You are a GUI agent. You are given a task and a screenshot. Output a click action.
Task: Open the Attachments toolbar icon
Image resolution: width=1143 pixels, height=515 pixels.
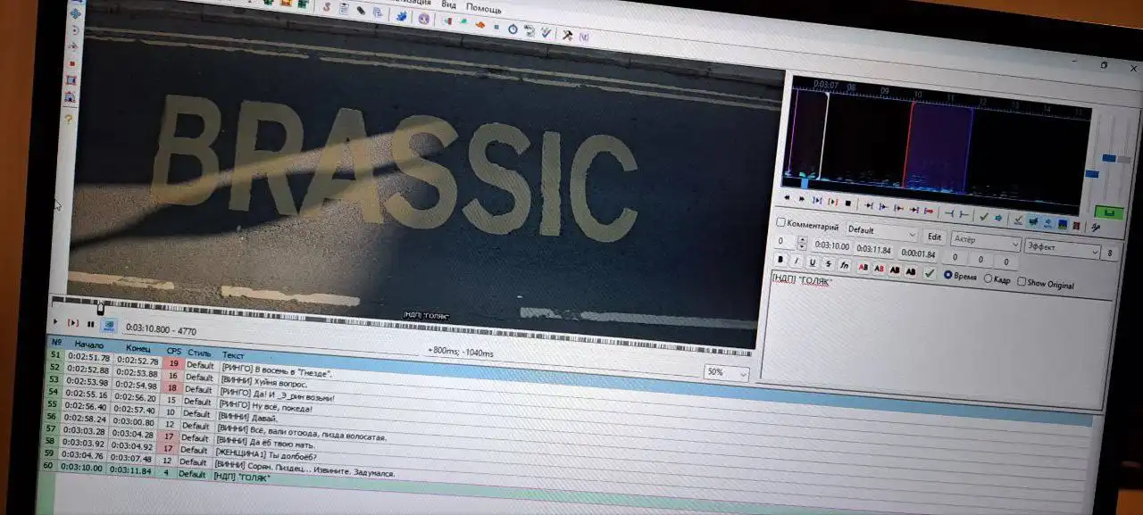click(361, 11)
